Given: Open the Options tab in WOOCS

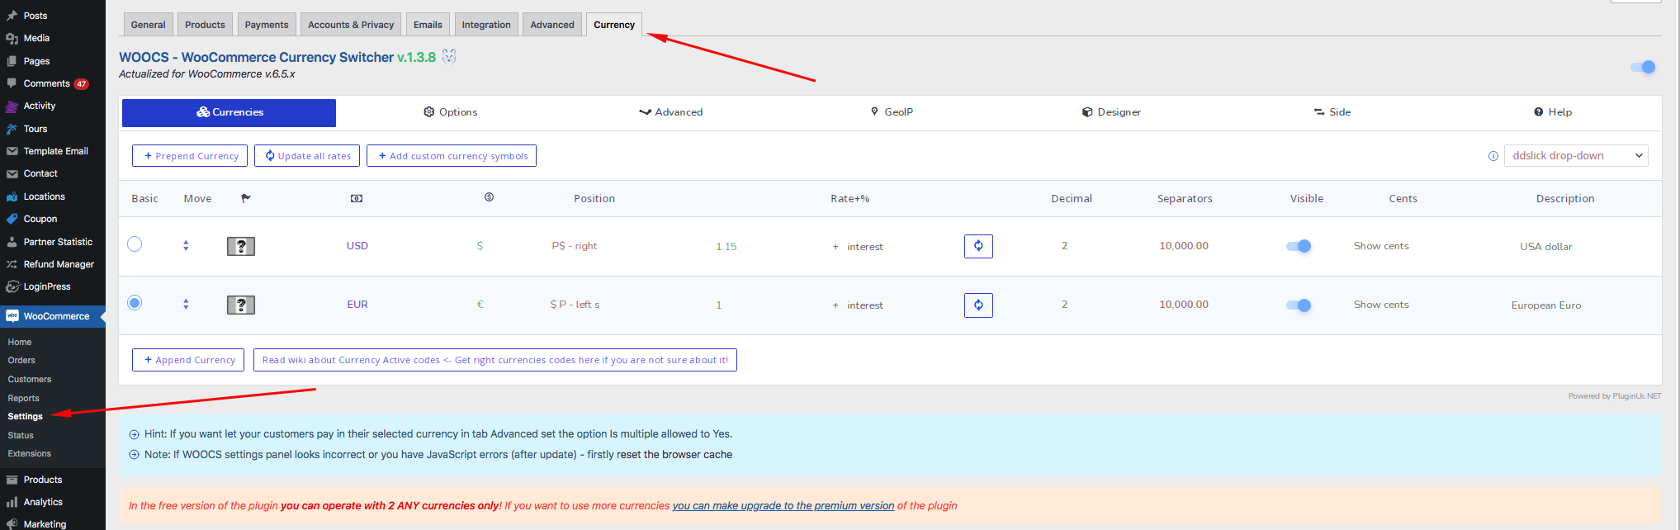Looking at the screenshot, I should [451, 112].
